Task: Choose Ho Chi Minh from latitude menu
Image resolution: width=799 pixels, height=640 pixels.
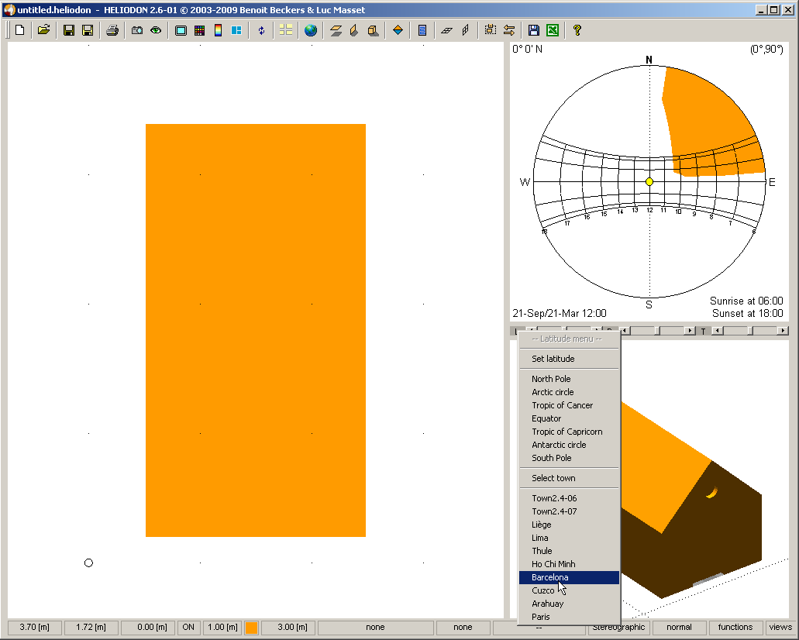Action: [x=569, y=565]
